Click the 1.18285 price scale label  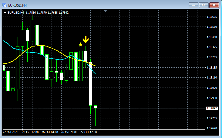212,57
